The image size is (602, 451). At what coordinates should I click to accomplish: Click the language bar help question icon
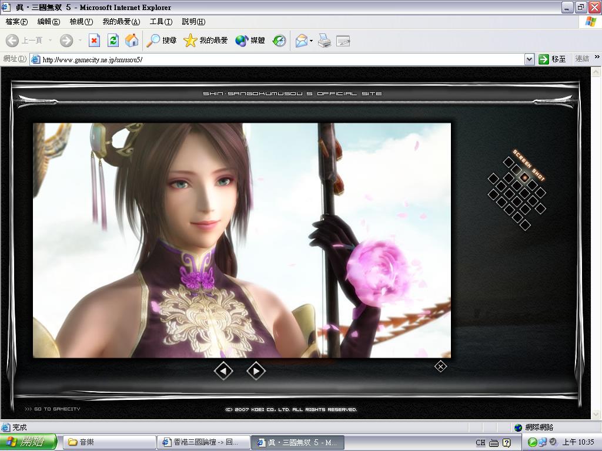tap(507, 443)
